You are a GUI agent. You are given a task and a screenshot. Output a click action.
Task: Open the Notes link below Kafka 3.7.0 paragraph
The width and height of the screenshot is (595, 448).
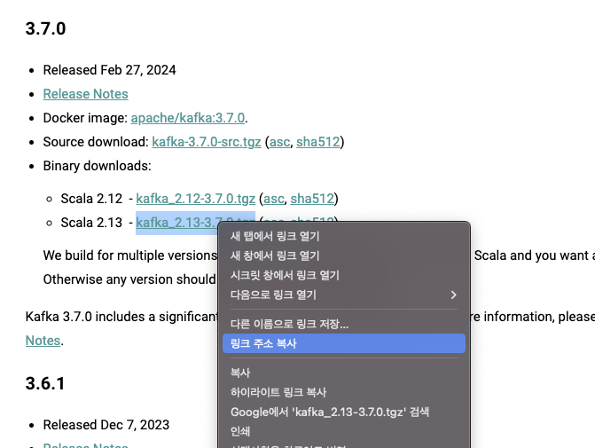(43, 341)
